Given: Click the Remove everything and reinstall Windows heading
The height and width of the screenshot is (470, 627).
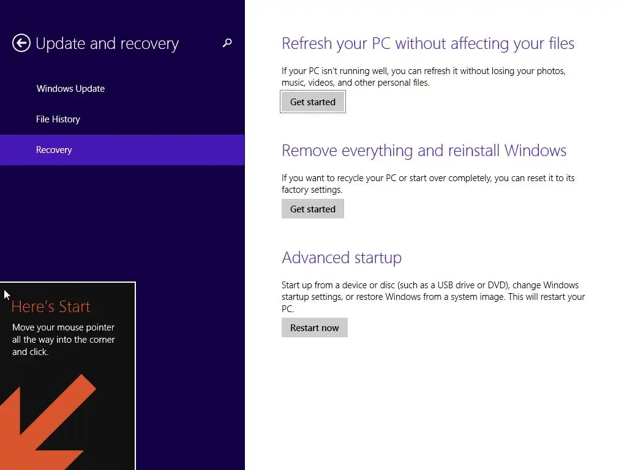Looking at the screenshot, I should 424,151.
